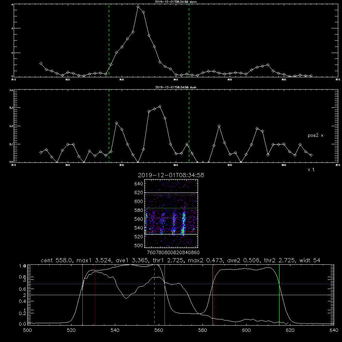Click the orange dashed center line in bottom plot

pyautogui.click(x=155, y=294)
